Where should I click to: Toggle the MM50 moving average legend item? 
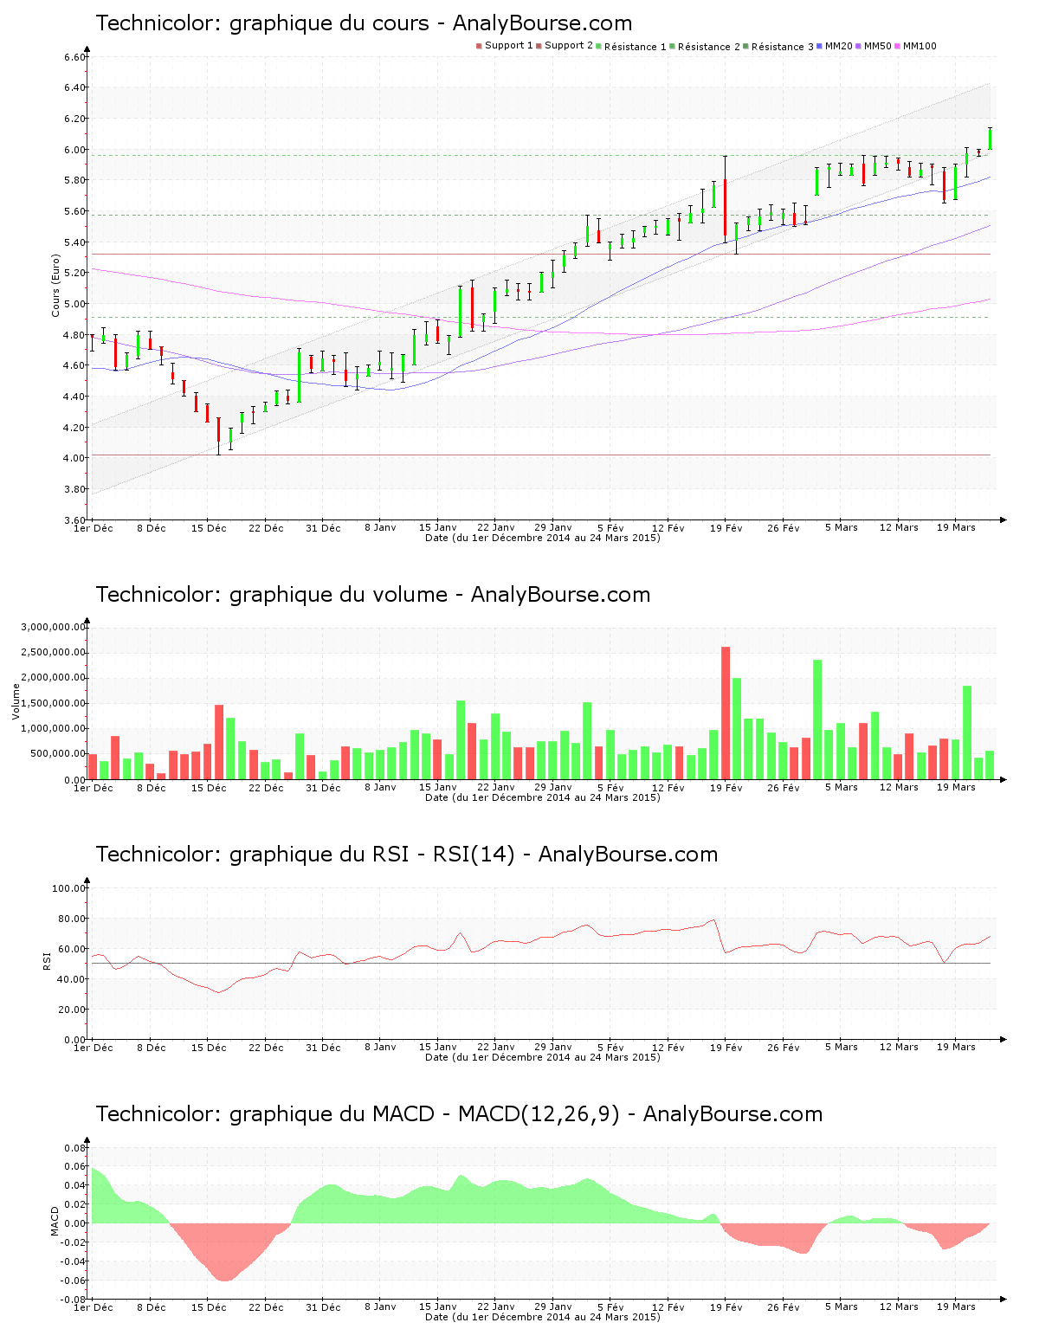(877, 46)
